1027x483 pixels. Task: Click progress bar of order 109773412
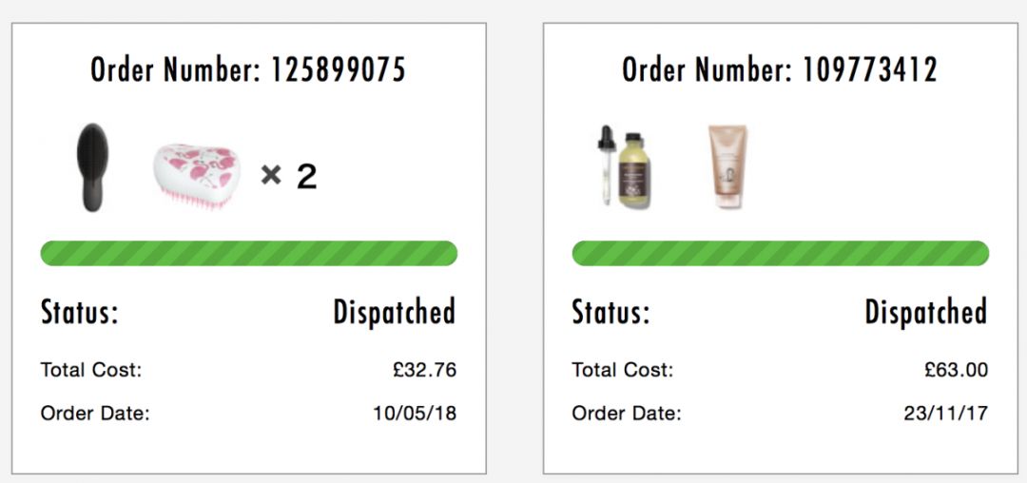780,253
